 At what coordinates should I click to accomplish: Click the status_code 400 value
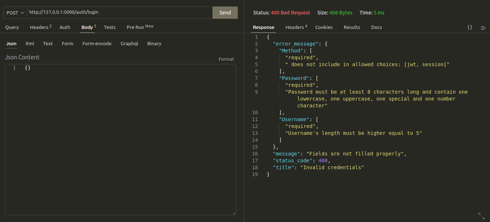point(323,161)
